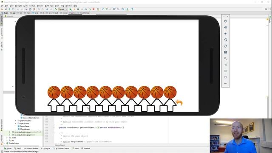Rotate emulator right using second rotate icon
The image size is (272, 153).
tap(225, 46)
